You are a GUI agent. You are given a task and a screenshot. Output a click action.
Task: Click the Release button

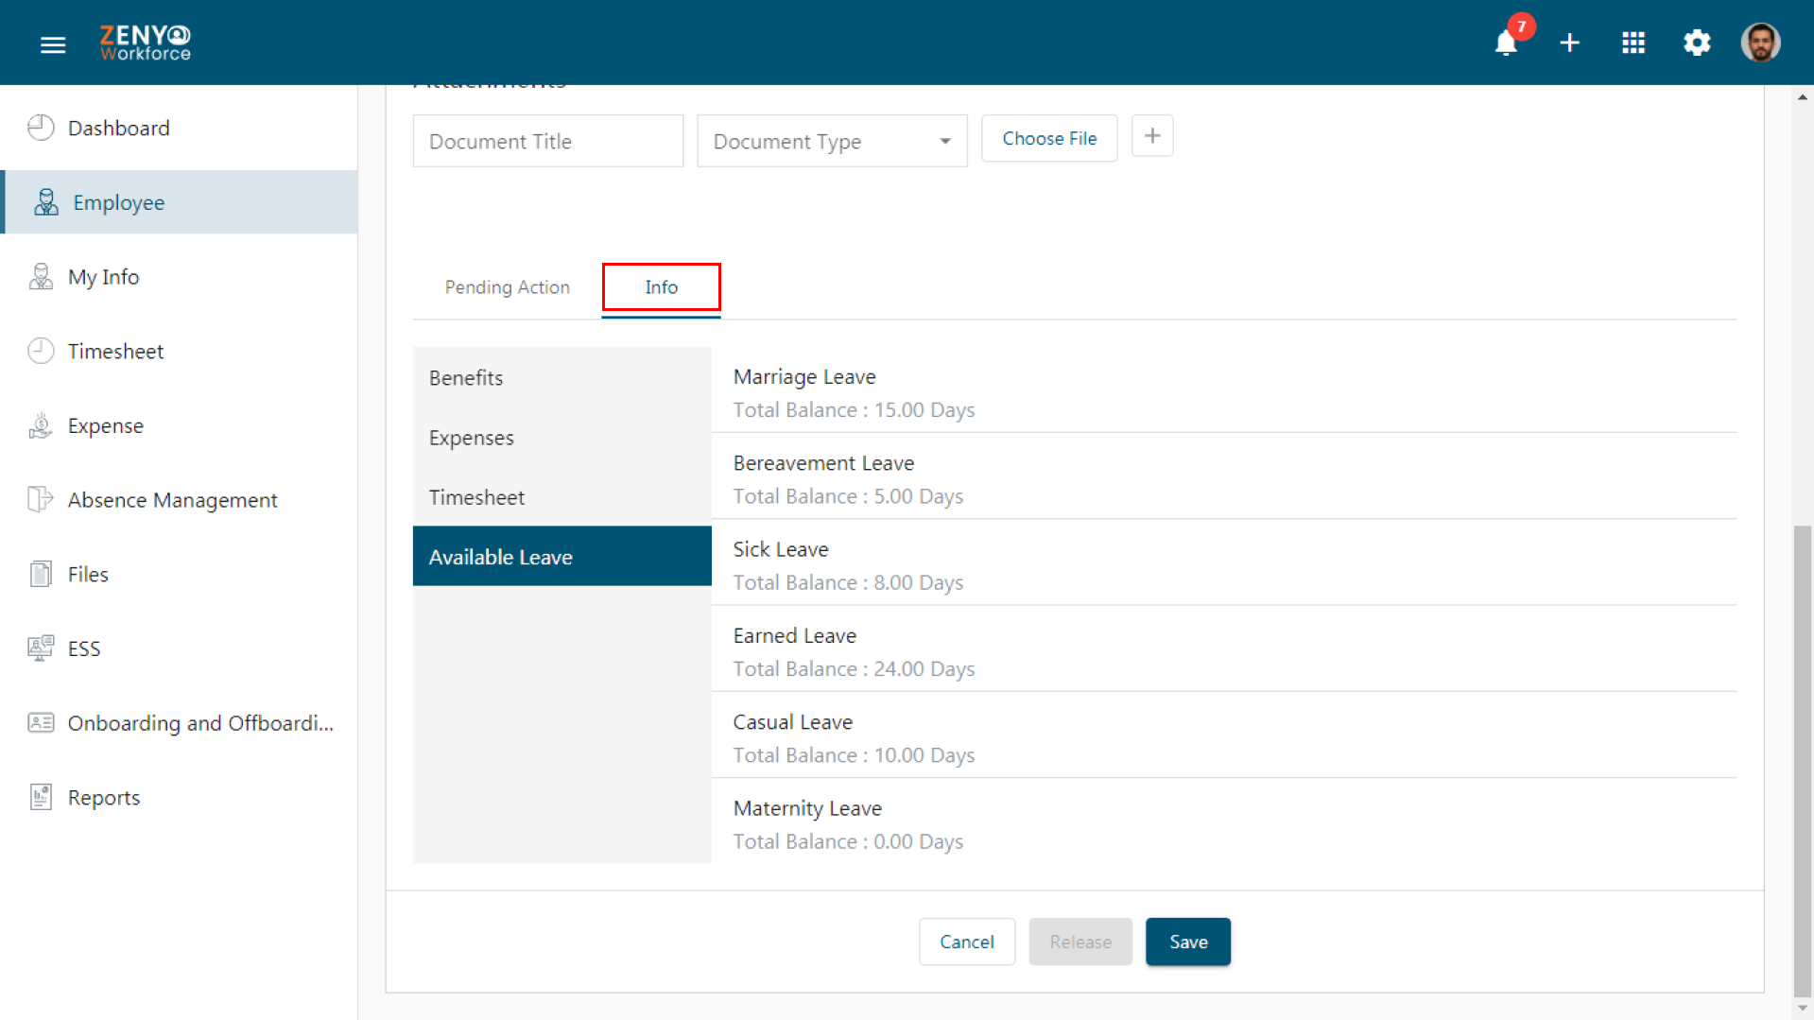tap(1080, 942)
